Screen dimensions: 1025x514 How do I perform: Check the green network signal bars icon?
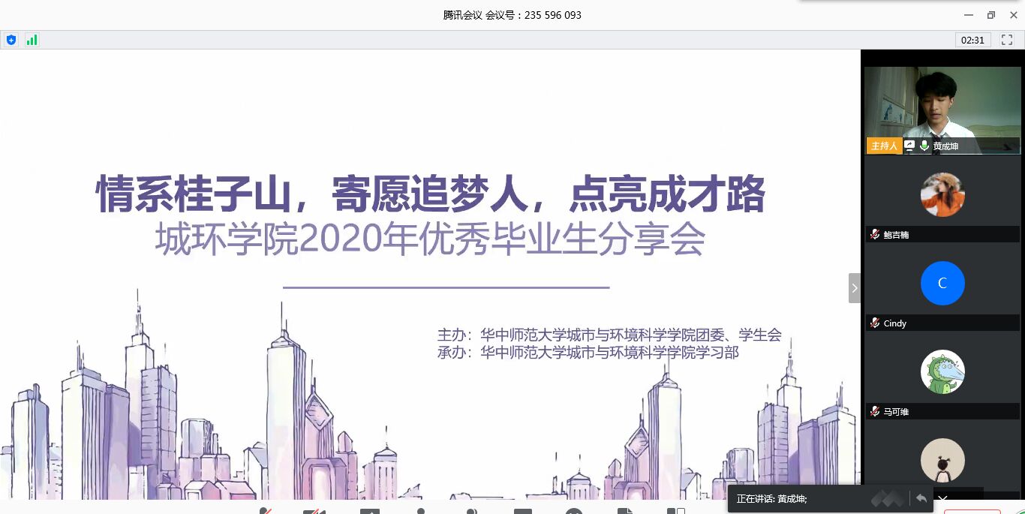coord(32,40)
